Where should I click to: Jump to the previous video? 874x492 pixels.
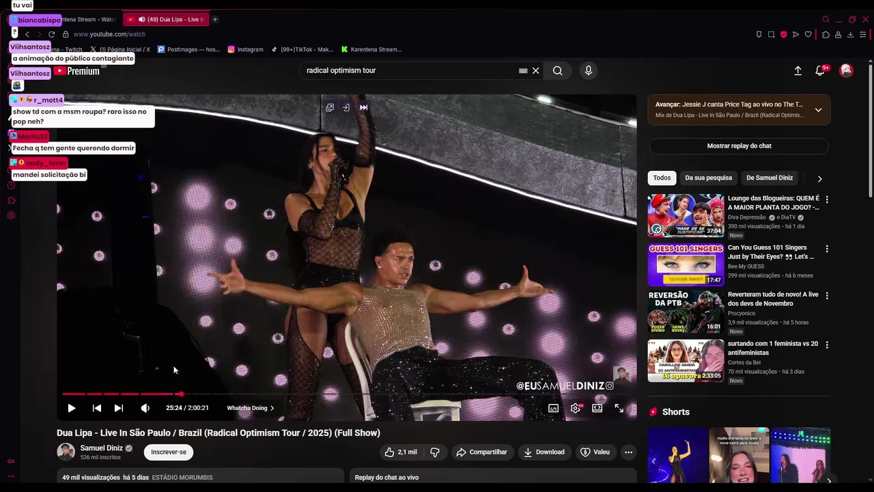[97, 408]
